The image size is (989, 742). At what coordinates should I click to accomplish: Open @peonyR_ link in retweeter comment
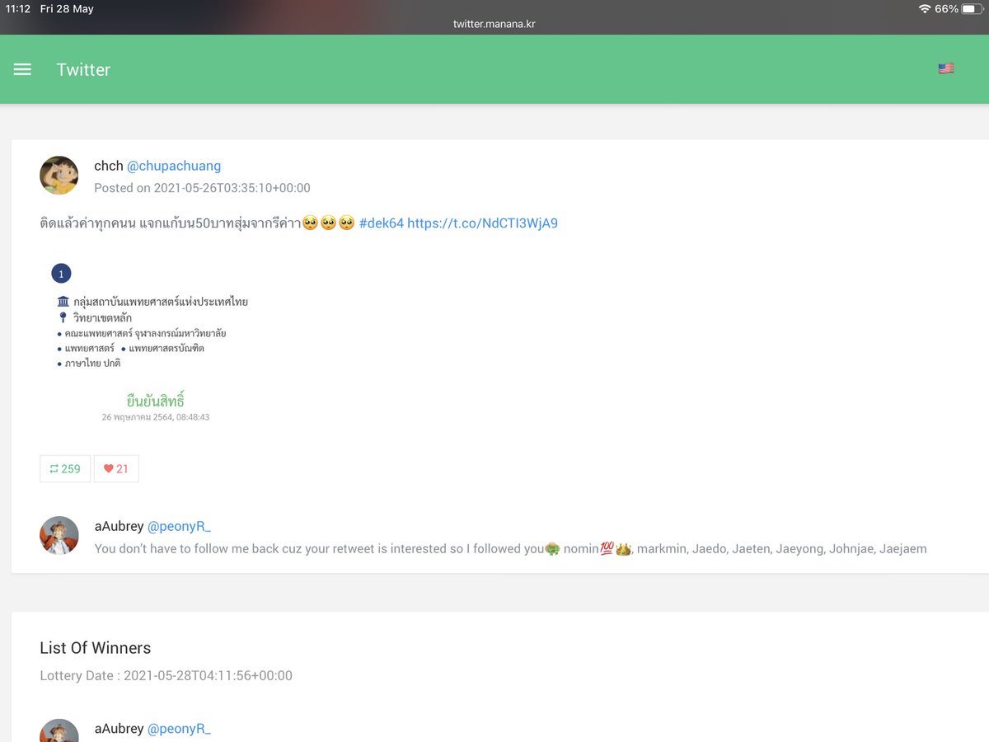coord(179,526)
